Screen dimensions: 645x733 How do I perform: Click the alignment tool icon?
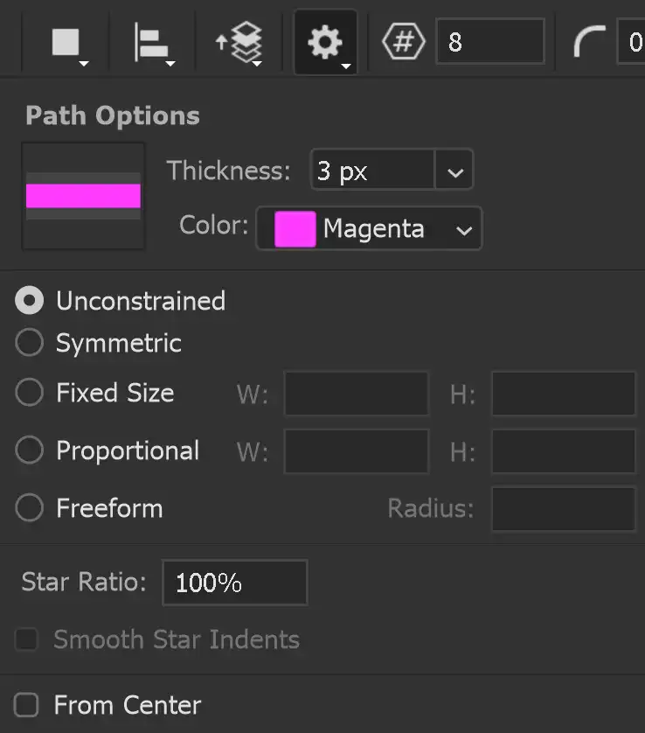150,38
